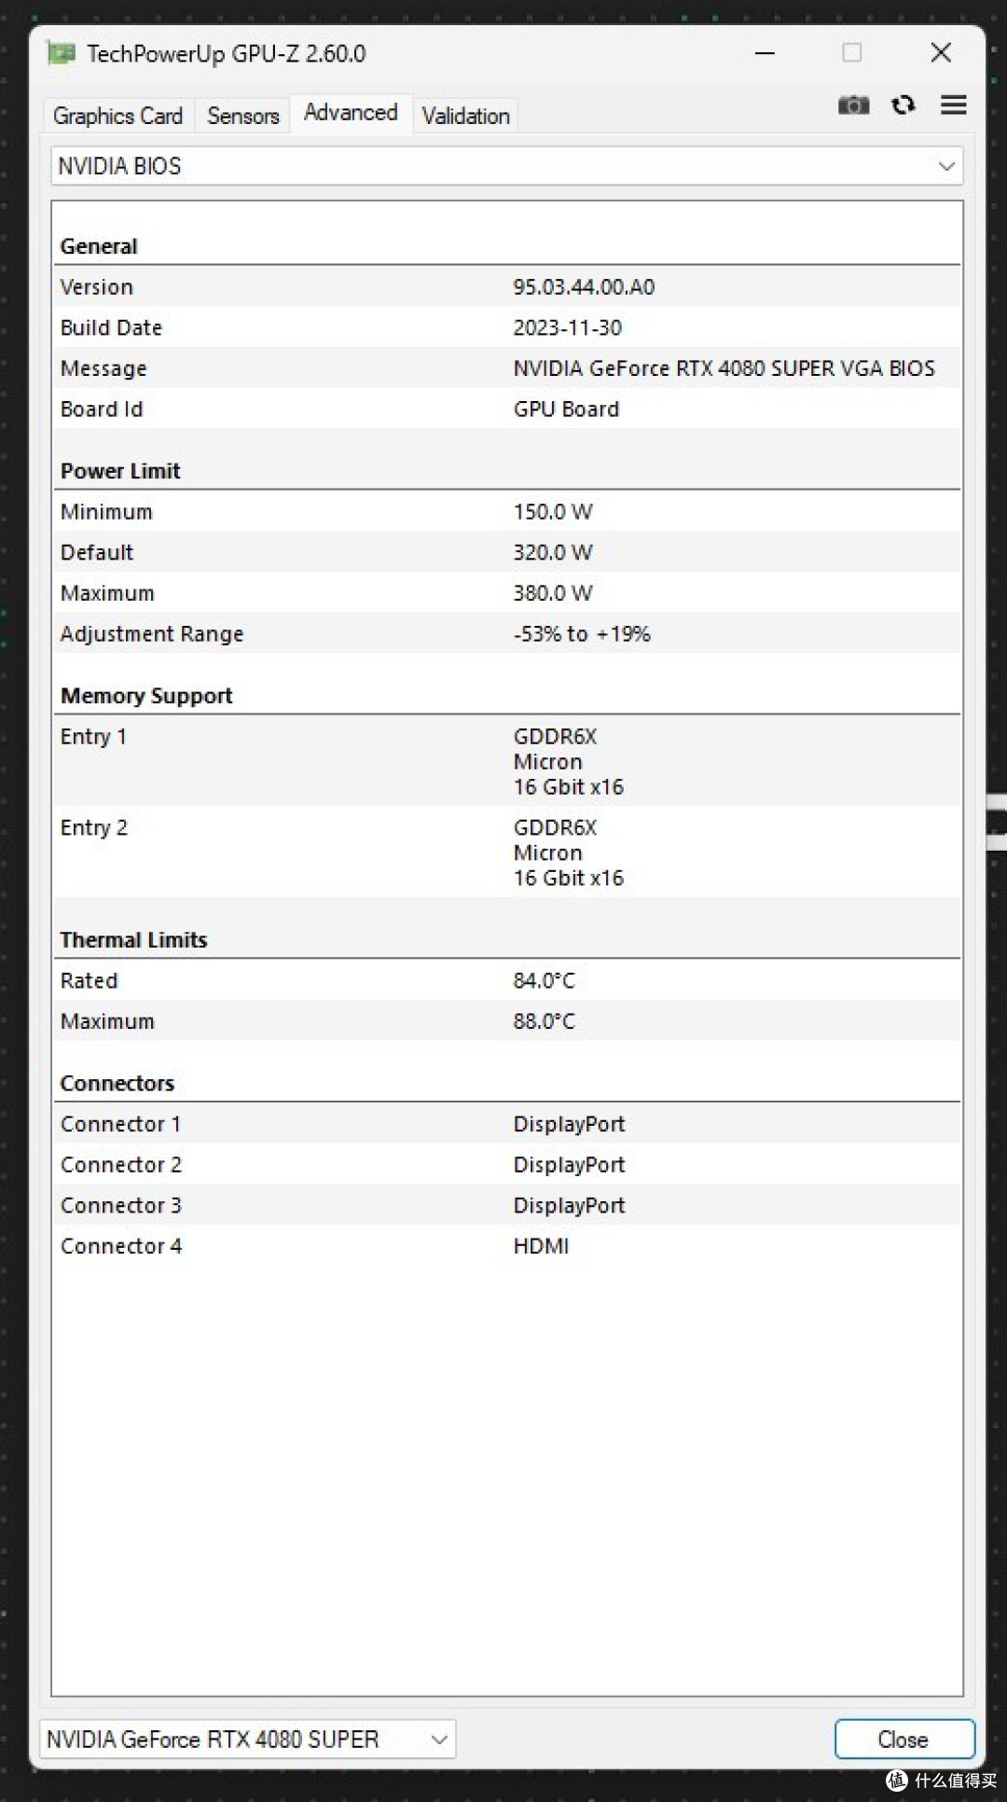Close the window with the X button
Screen dimensions: 1007x1802
[x=941, y=53]
